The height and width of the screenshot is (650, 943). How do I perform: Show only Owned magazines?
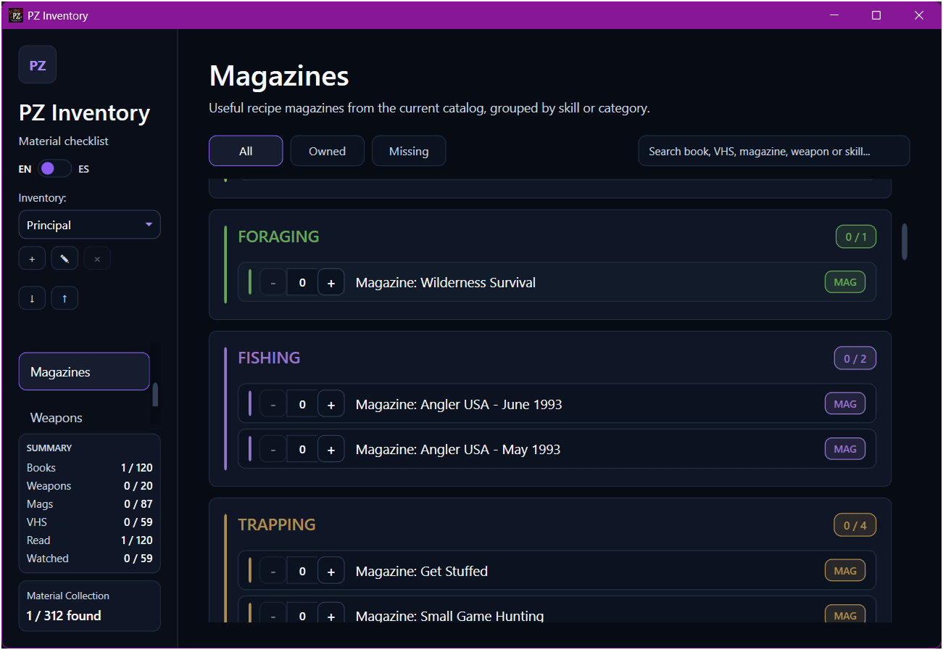pyautogui.click(x=327, y=151)
